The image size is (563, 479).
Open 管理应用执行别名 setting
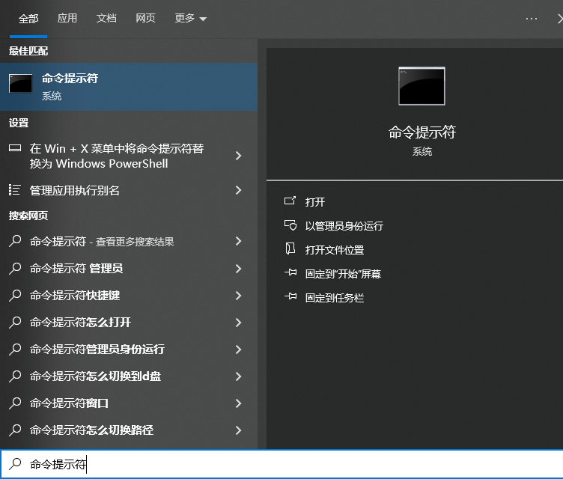[x=129, y=190]
